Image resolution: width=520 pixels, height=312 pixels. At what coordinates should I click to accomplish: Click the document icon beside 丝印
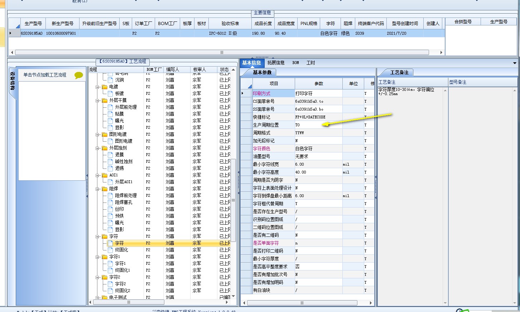(x=111, y=209)
